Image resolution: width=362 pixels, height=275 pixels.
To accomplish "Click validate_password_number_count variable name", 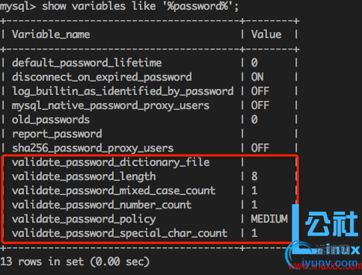I will [x=102, y=205].
